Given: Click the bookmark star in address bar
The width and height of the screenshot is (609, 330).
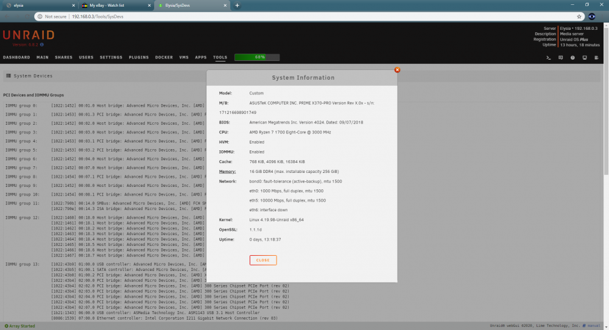Looking at the screenshot, I should pos(579,16).
